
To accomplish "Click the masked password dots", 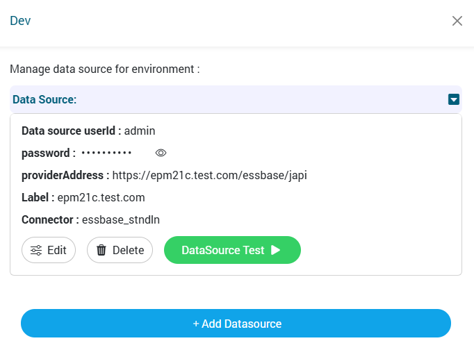I will click(106, 153).
